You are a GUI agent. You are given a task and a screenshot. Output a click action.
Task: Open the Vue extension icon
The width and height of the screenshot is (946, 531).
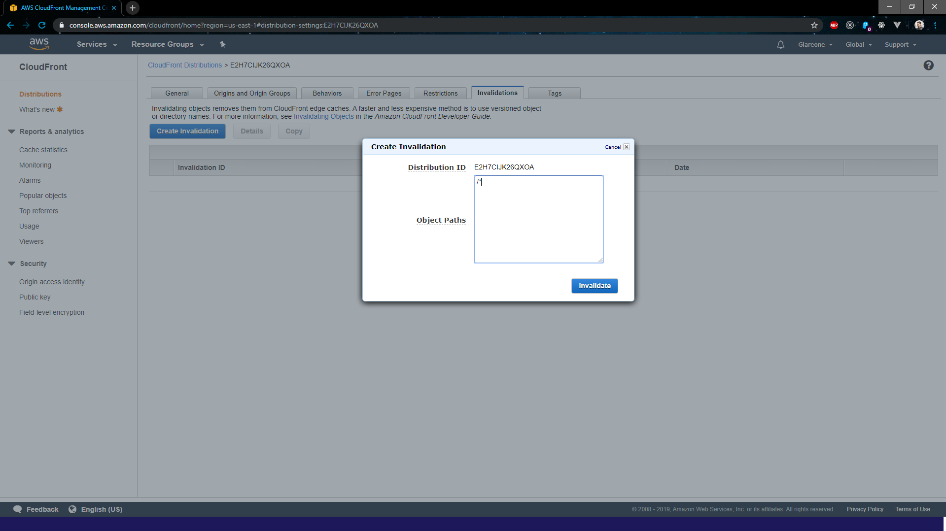point(897,25)
